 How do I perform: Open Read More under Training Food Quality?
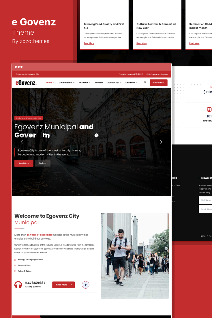pos(89,43)
